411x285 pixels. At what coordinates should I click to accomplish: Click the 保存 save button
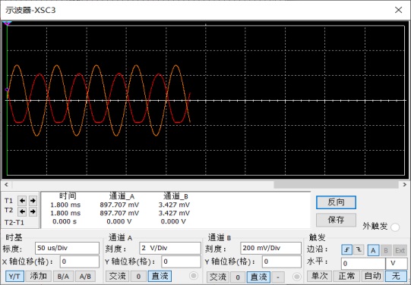pos(336,220)
